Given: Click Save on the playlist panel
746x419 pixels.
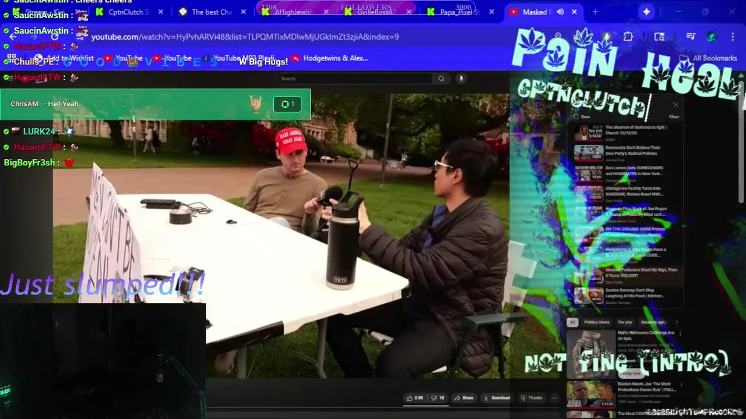Looking at the screenshot, I should (582, 116).
